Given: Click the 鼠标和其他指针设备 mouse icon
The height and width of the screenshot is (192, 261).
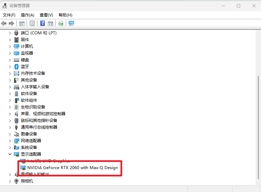Looking at the screenshot, I should coord(16,121).
